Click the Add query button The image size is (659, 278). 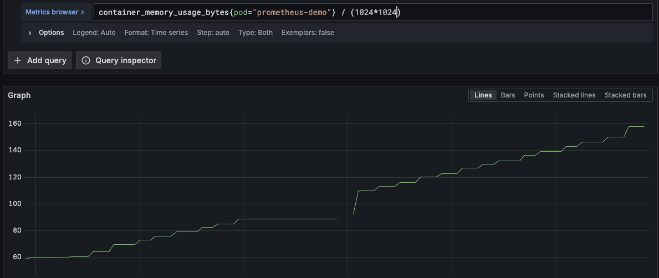(40, 60)
